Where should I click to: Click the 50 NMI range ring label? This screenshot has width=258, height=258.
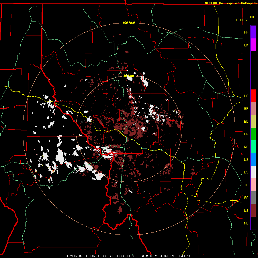point(129,76)
